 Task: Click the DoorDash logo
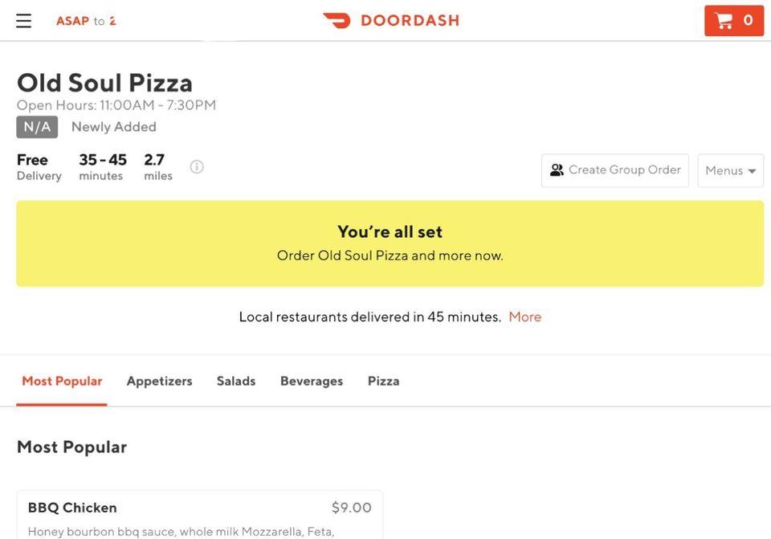click(337, 21)
